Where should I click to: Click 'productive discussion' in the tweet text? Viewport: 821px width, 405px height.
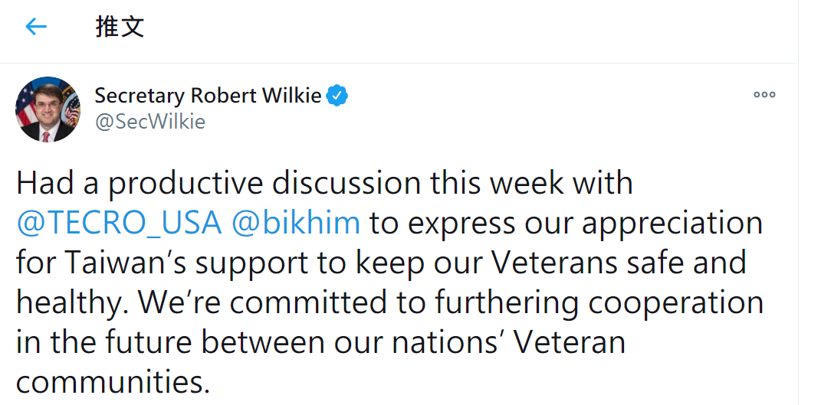264,185
